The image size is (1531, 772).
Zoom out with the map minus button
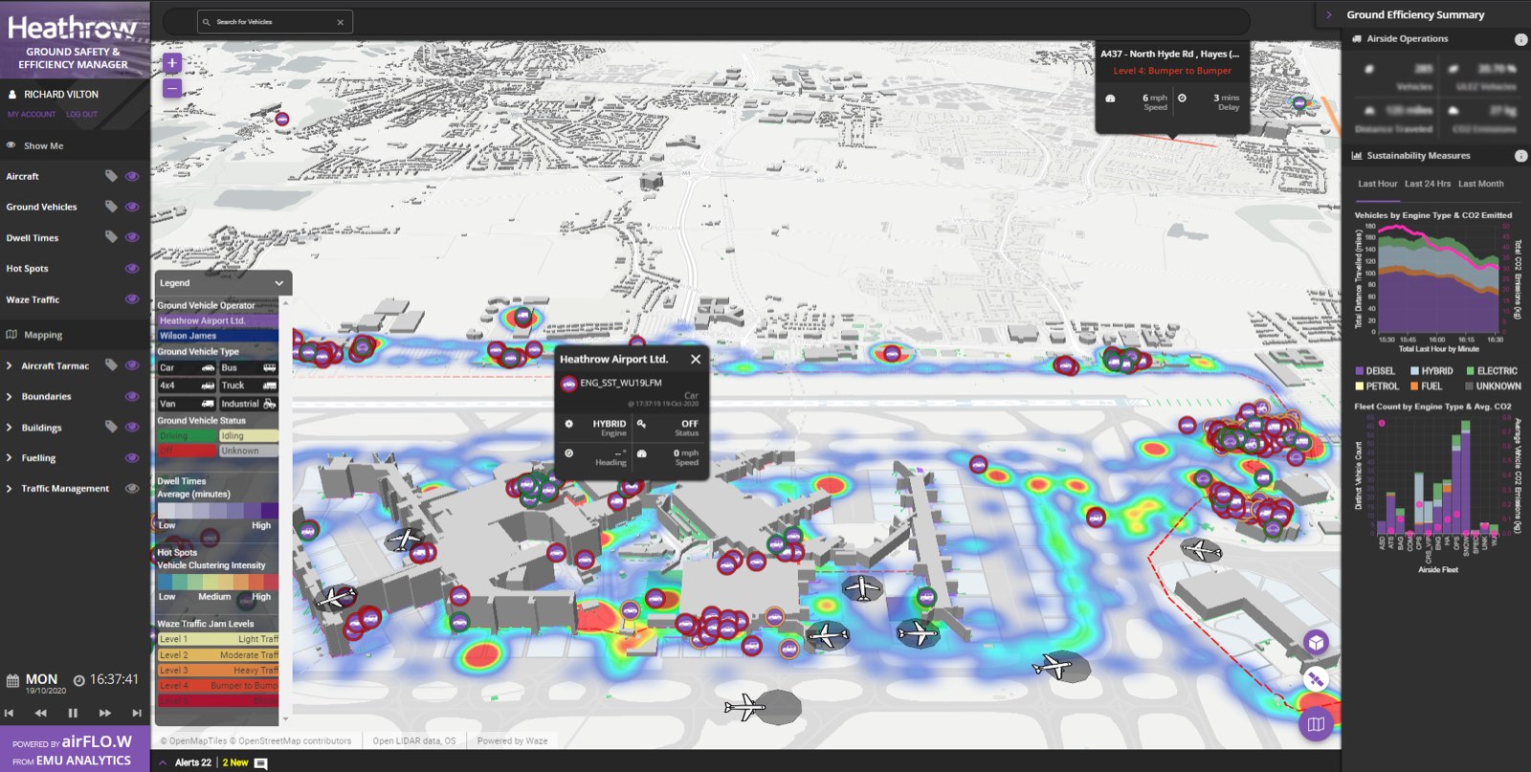(x=172, y=88)
